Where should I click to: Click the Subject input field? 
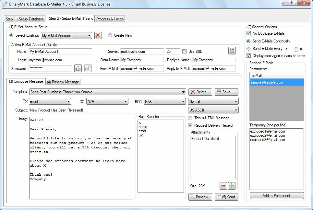[107, 110]
